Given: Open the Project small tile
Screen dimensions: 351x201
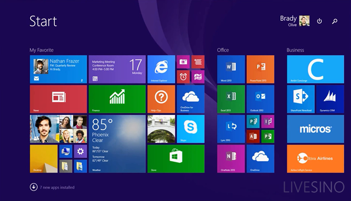Looking at the screenshot, I should click(x=268, y=136).
